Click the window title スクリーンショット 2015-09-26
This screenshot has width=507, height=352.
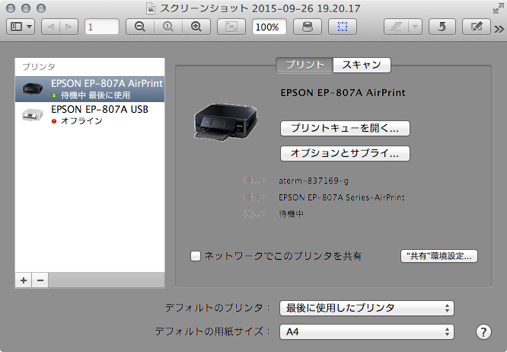(260, 8)
